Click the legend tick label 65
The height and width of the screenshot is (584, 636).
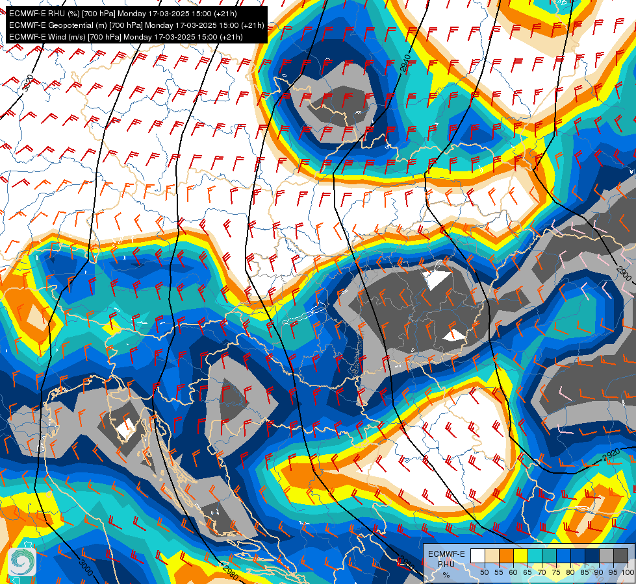(x=528, y=572)
